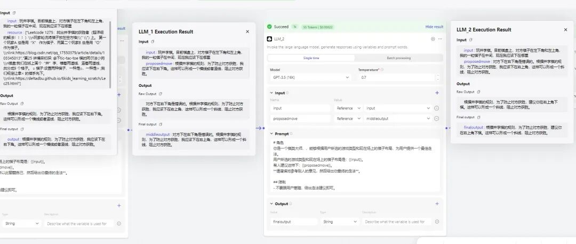
Task: Delete the finaloutput variable row
Action: point(437,222)
